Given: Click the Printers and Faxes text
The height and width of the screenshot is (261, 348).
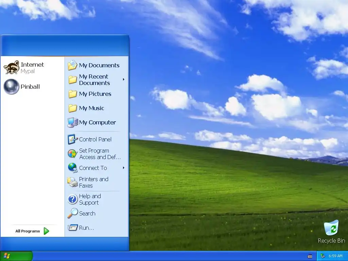Looking at the screenshot, I should tap(94, 182).
